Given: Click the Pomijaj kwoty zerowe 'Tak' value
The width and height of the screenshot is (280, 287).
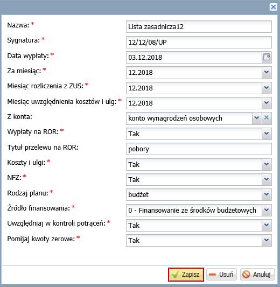Looking at the screenshot, I should coord(194,240).
